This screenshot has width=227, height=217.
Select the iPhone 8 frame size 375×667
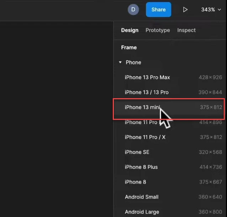point(169,182)
